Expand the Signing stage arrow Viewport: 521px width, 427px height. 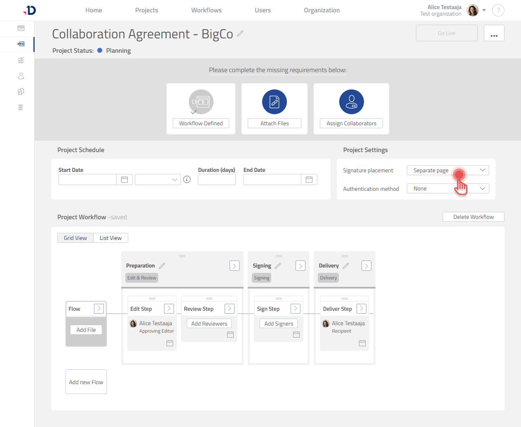(300, 266)
